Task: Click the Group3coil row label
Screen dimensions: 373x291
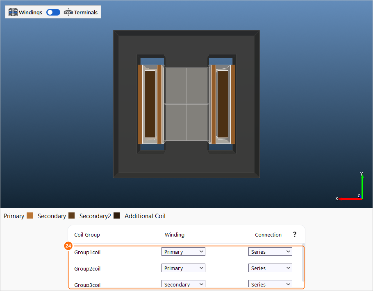Action: [x=87, y=285]
